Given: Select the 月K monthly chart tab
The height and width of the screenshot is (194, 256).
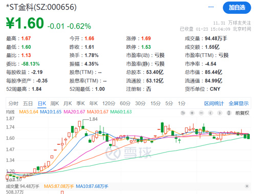Looking at the screenshot, I should tap(68, 103).
